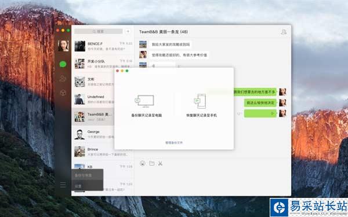Image resolution: width=348 pixels, height=217 pixels.
Task: Open the 开发小分队 group conversation
Action: [x=103, y=64]
